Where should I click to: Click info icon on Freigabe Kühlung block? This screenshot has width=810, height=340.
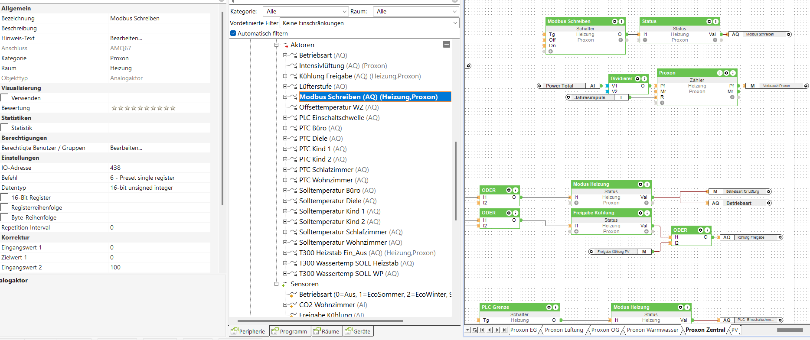point(647,213)
